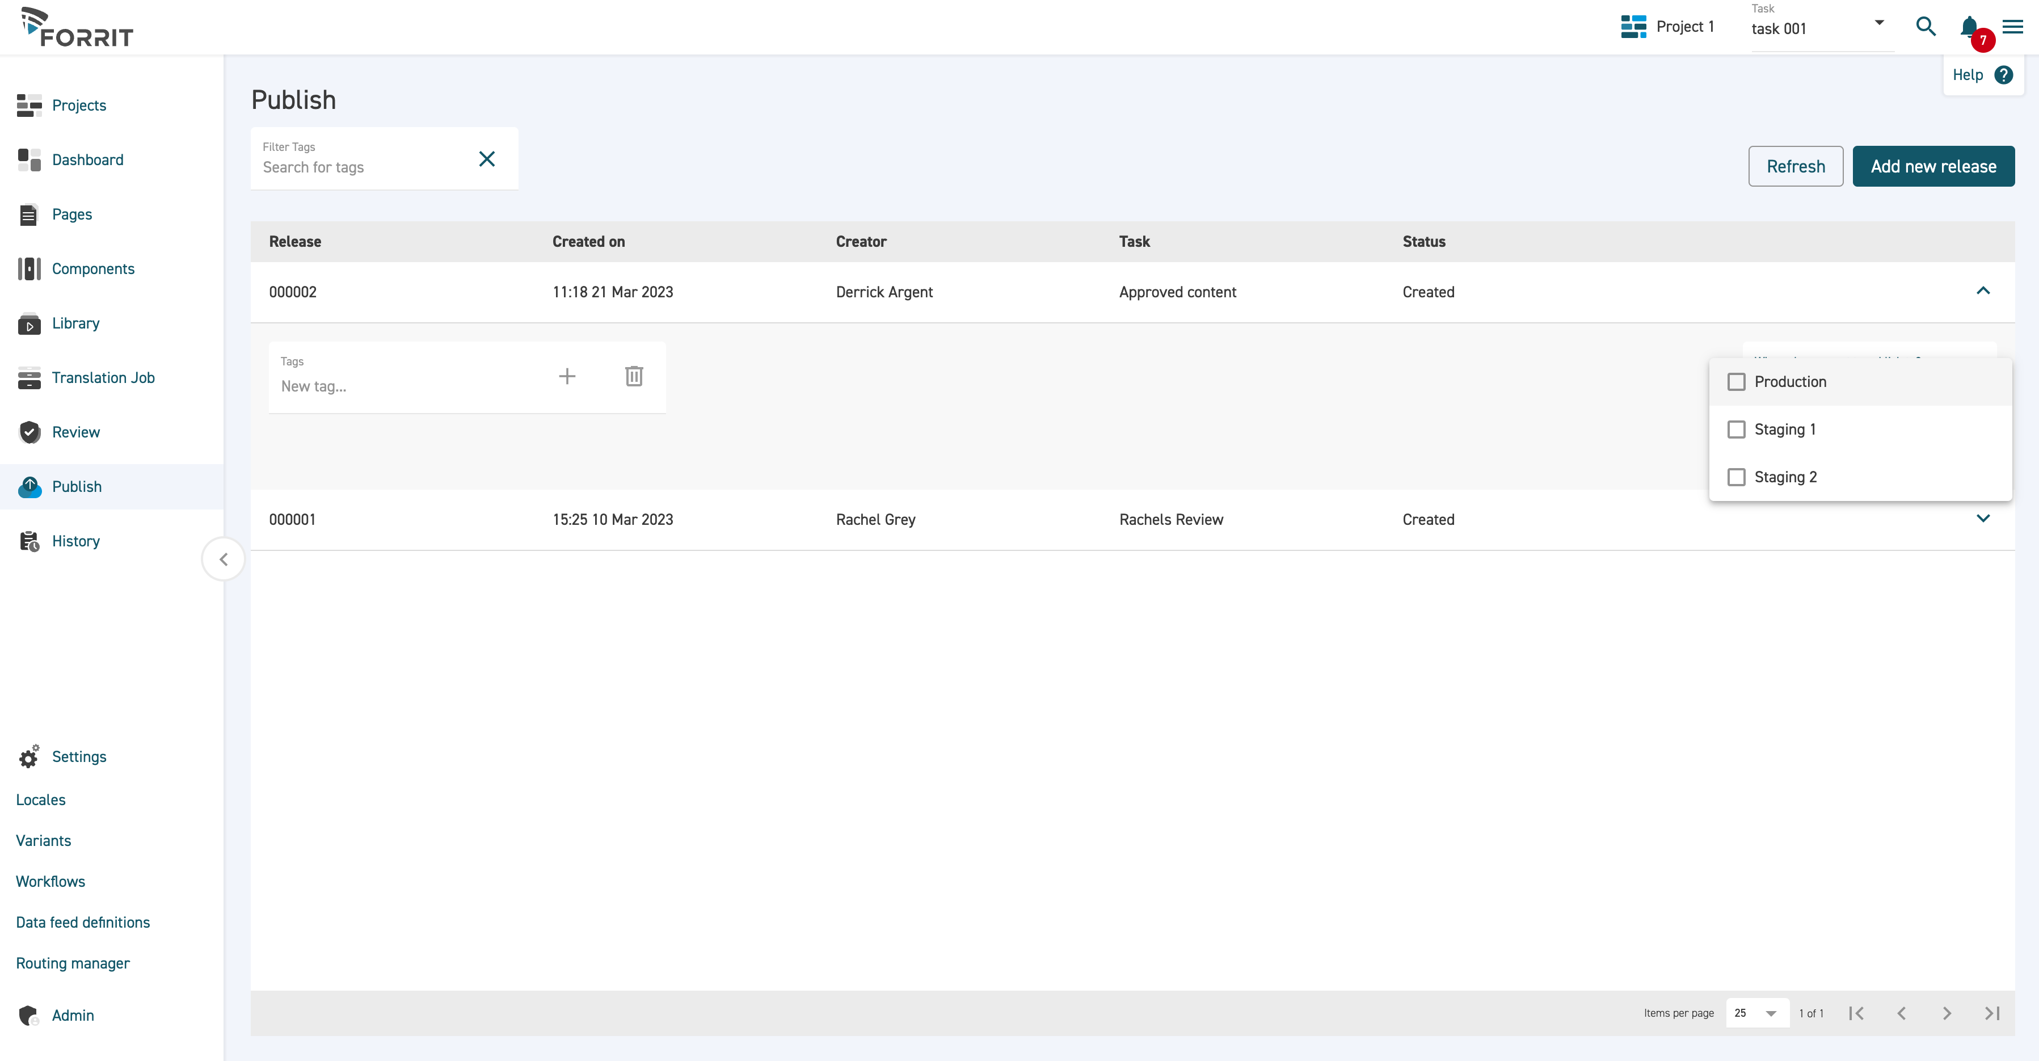Click the Approved content task cell
The width and height of the screenshot is (2039, 1061).
[x=1177, y=292]
